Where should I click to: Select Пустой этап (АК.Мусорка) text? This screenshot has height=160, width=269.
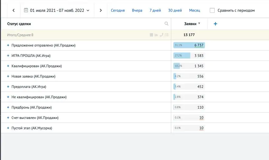pyautogui.click(x=32, y=128)
